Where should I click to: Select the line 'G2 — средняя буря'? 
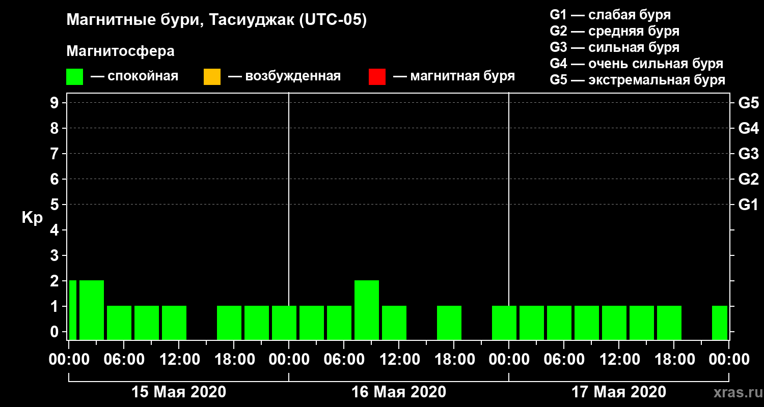(615, 31)
